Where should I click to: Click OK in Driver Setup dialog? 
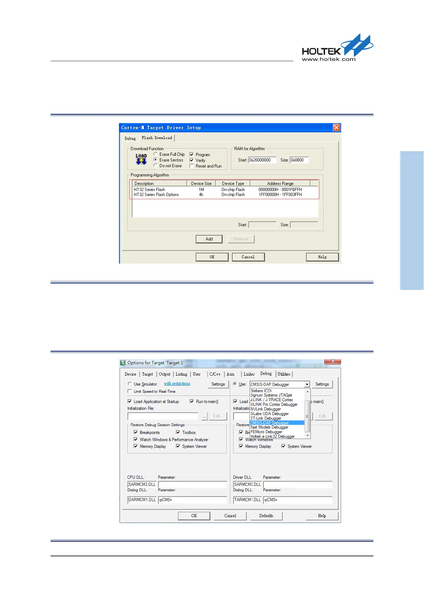point(212,257)
